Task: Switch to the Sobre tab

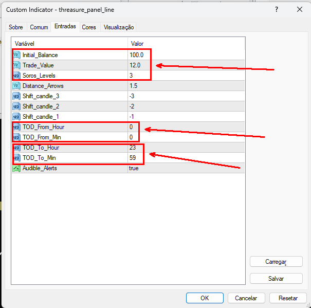Action: coord(15,27)
